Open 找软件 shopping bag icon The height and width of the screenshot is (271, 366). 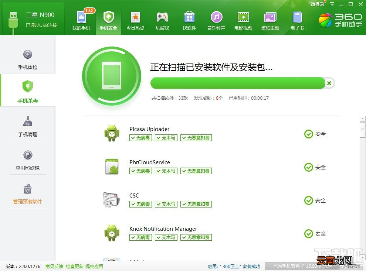click(189, 17)
